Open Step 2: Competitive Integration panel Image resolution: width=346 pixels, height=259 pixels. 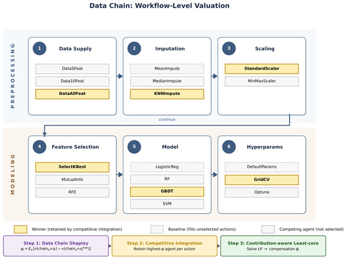coord(165,246)
